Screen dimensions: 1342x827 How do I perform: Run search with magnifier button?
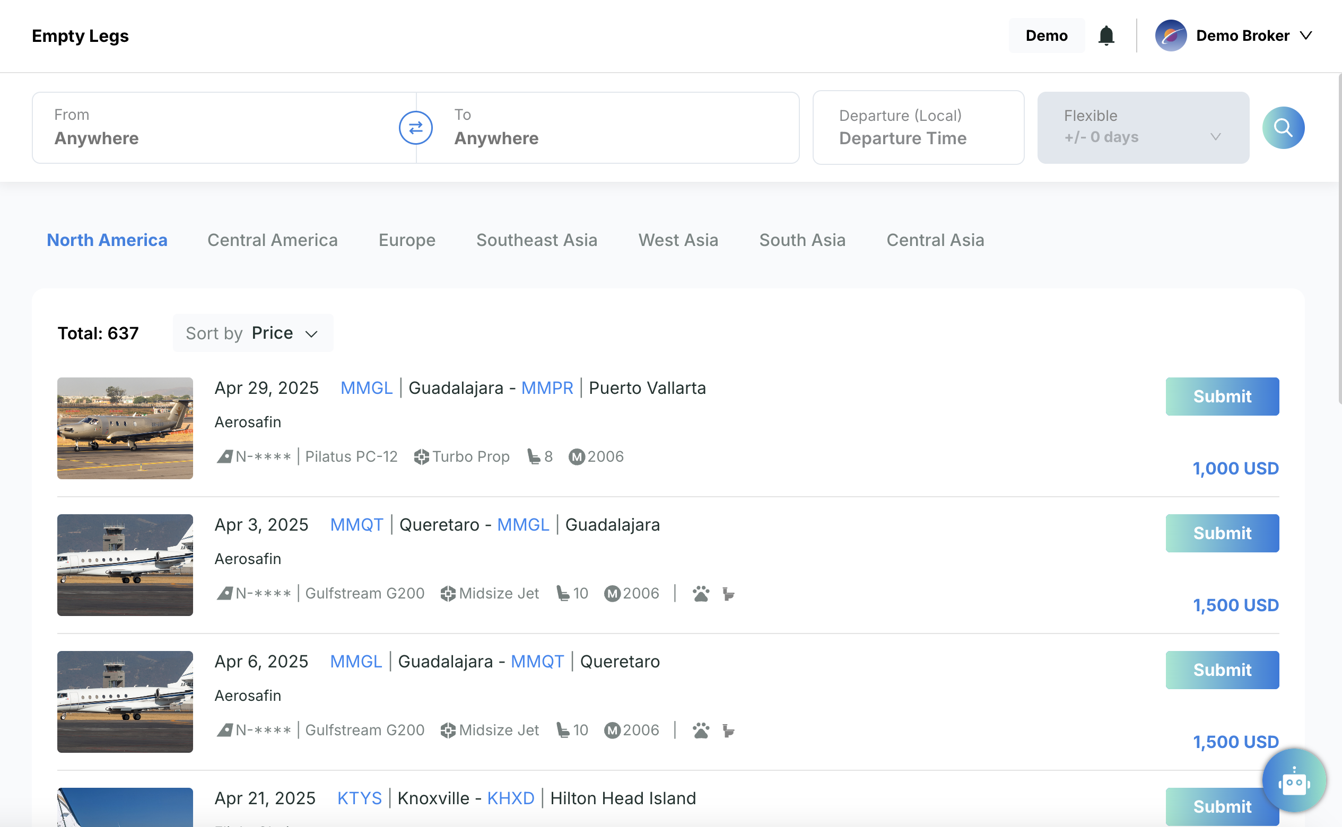point(1283,127)
